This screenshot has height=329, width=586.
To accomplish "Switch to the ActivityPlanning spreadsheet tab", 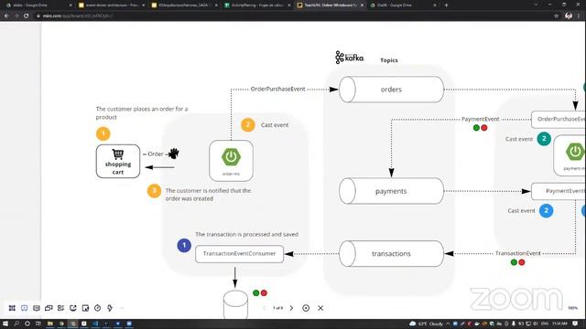I will click(257, 5).
